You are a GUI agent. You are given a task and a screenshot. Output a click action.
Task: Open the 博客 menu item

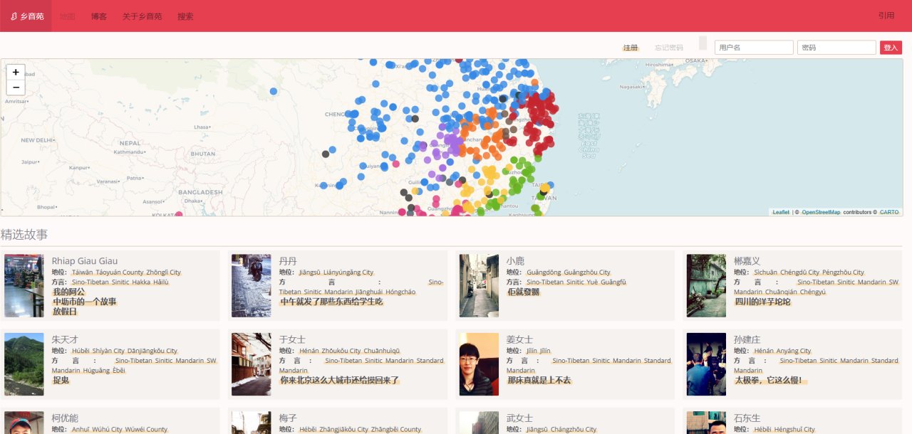(99, 16)
